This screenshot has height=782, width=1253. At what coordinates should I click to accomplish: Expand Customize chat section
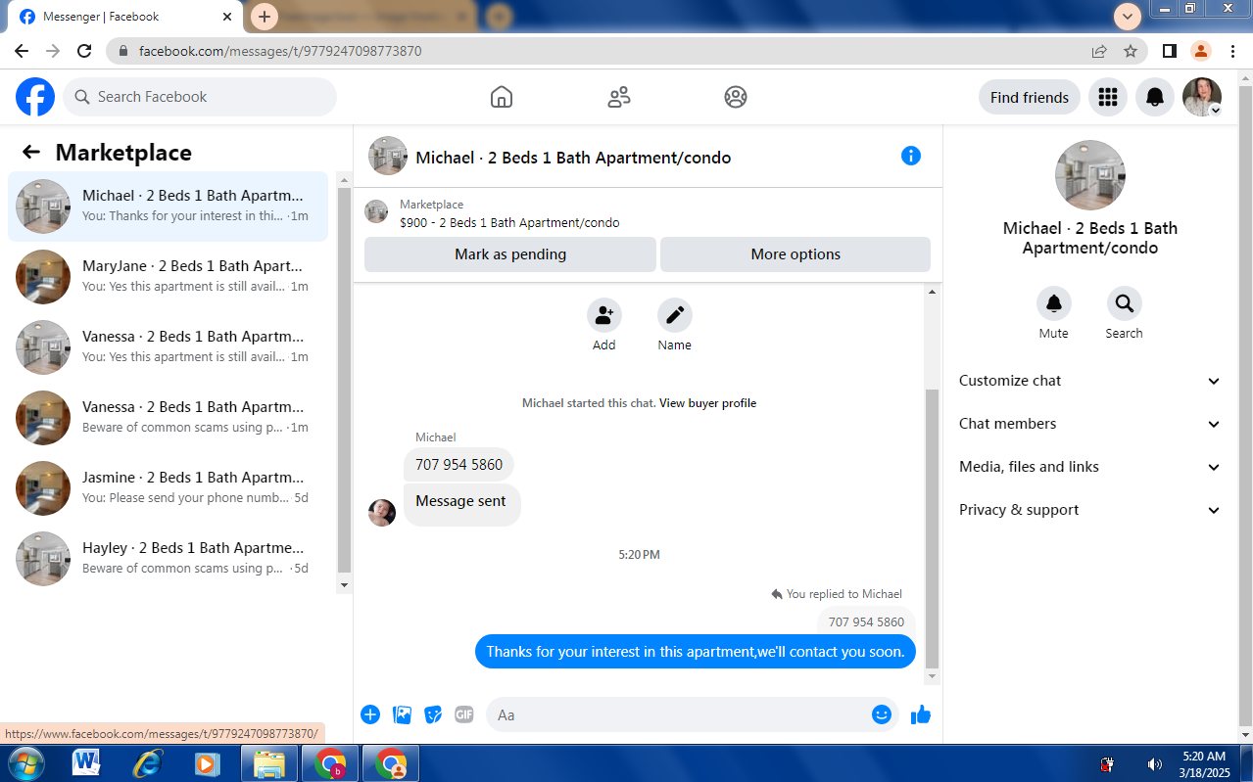click(1089, 381)
